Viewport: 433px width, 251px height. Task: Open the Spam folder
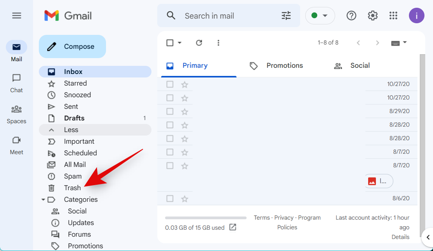95,176
